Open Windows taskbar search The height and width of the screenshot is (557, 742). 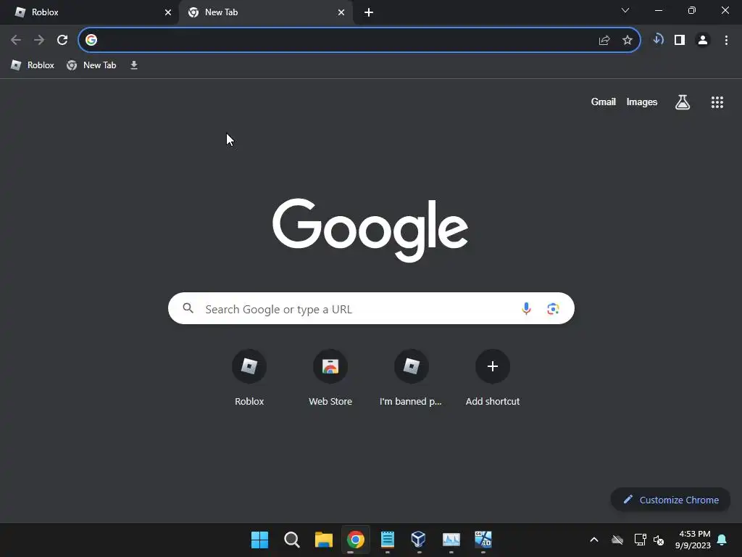pyautogui.click(x=291, y=540)
